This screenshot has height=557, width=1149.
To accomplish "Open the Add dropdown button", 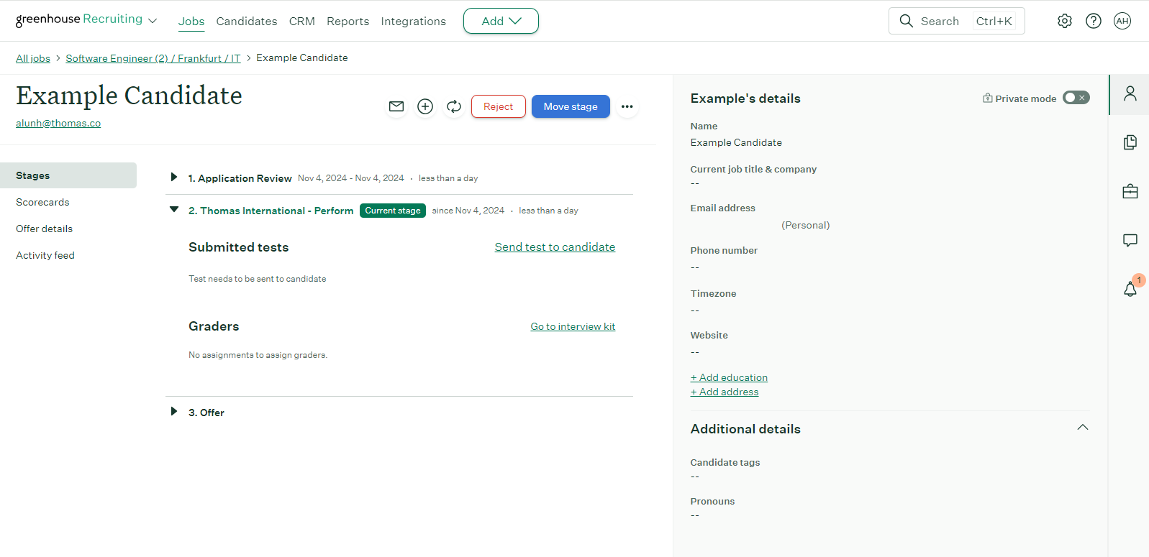I will (x=501, y=21).
